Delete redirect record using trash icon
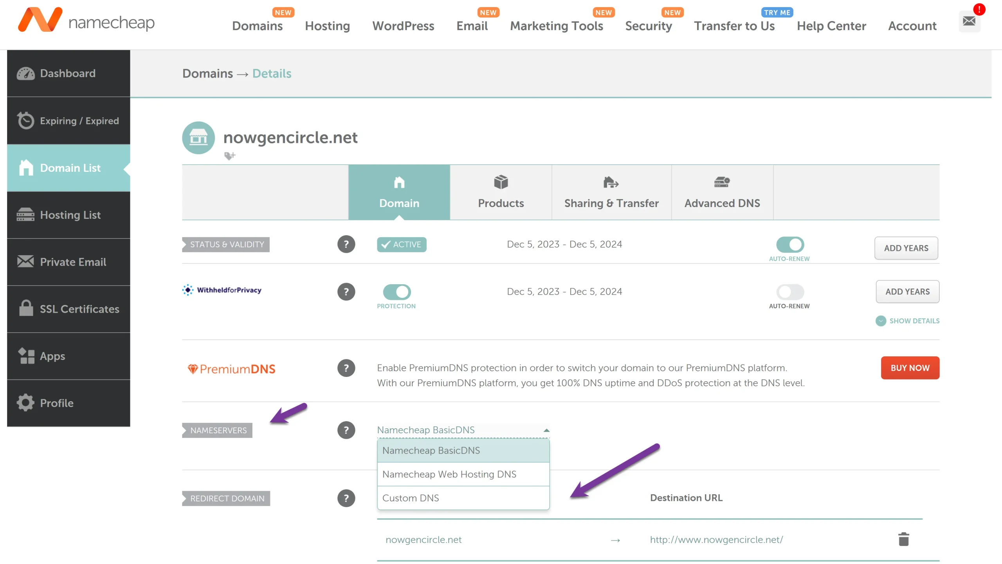Image resolution: width=1002 pixels, height=564 pixels. click(x=903, y=539)
